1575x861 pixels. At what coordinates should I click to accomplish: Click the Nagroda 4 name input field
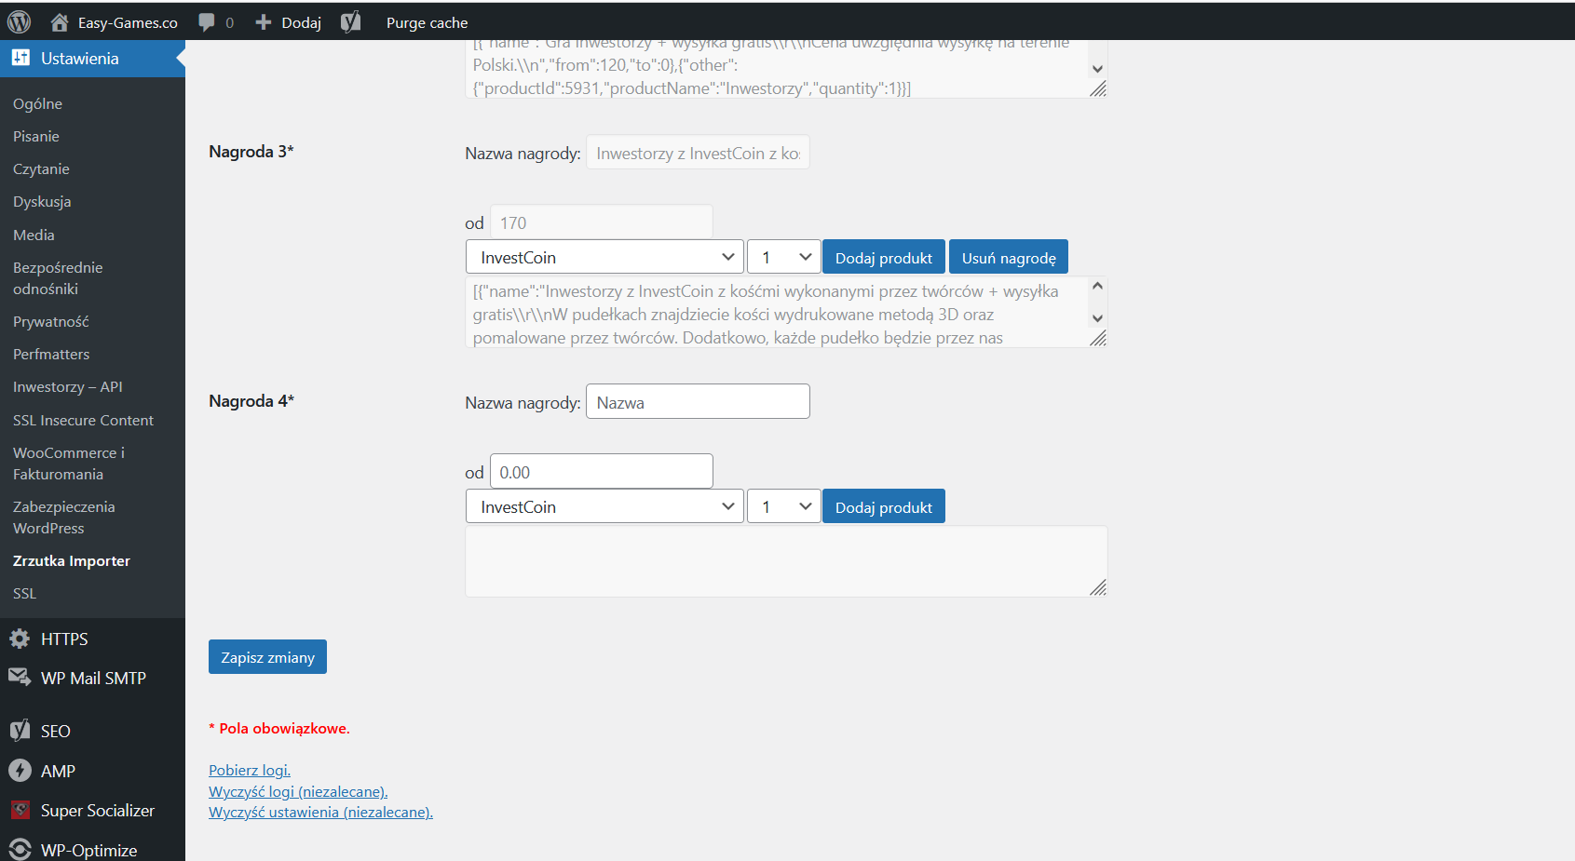coord(698,402)
